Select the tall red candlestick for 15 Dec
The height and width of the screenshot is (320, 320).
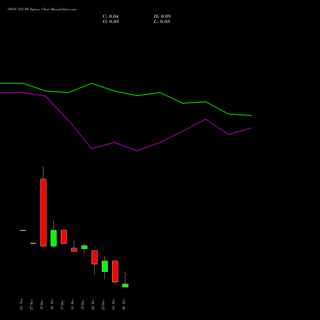point(44,212)
